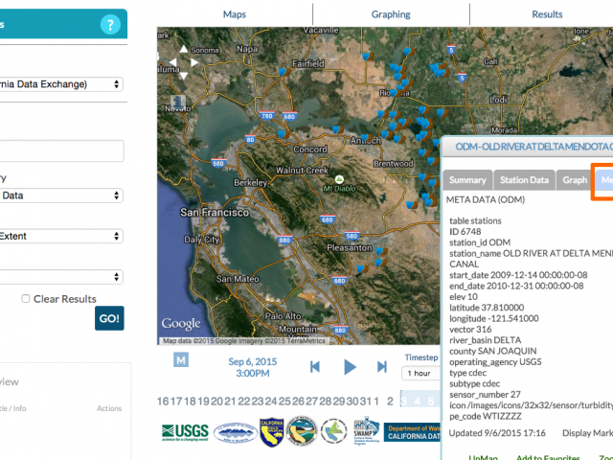The image size is (613, 460).
Task: Pan the map left with arrow
Action: 172,62
